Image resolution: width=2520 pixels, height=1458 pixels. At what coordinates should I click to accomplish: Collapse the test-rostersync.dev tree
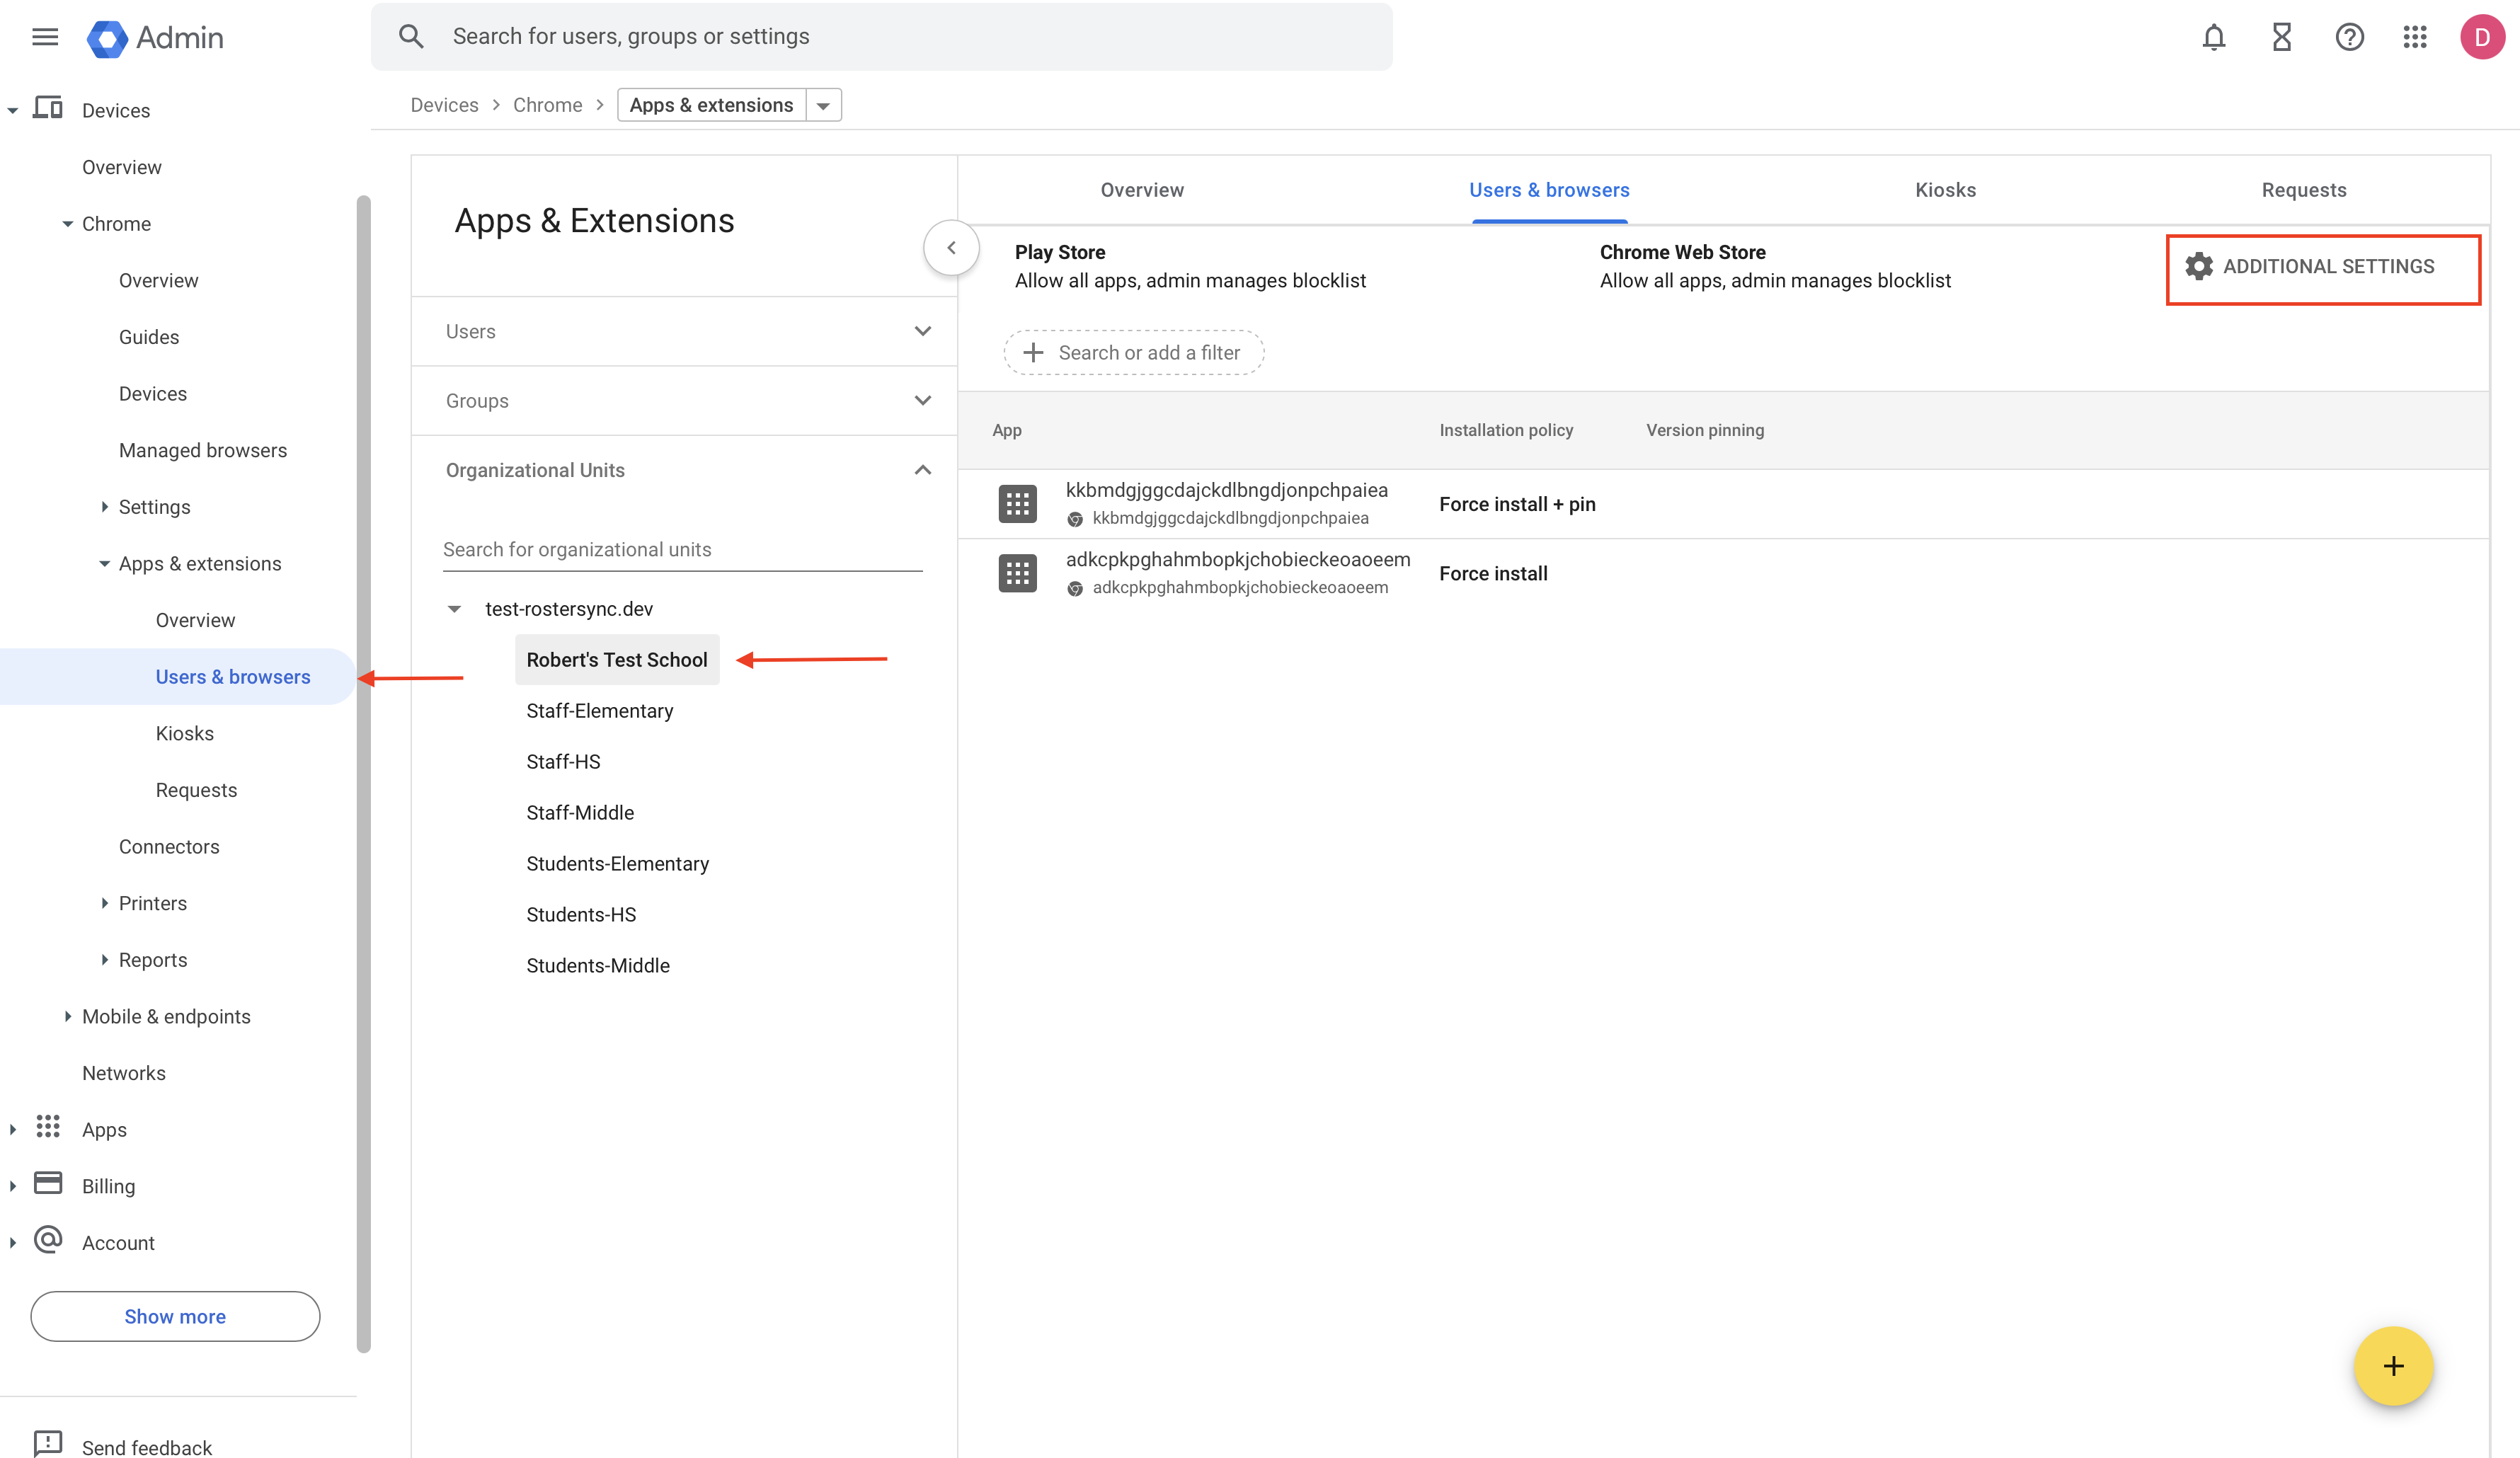[x=455, y=608]
